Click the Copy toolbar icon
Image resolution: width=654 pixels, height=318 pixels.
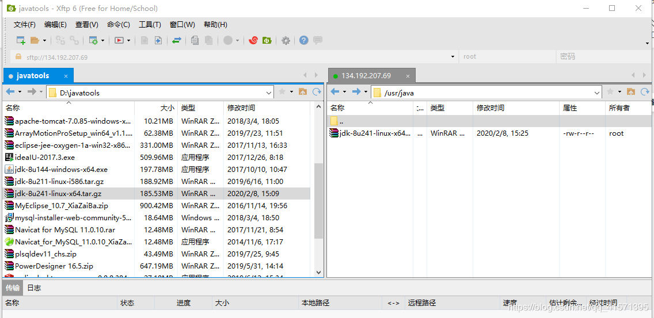click(x=195, y=40)
